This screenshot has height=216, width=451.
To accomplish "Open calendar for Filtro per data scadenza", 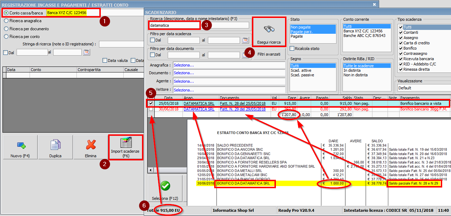I will [246, 40].
